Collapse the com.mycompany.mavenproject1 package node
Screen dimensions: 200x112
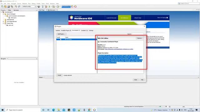(x=5, y=16)
